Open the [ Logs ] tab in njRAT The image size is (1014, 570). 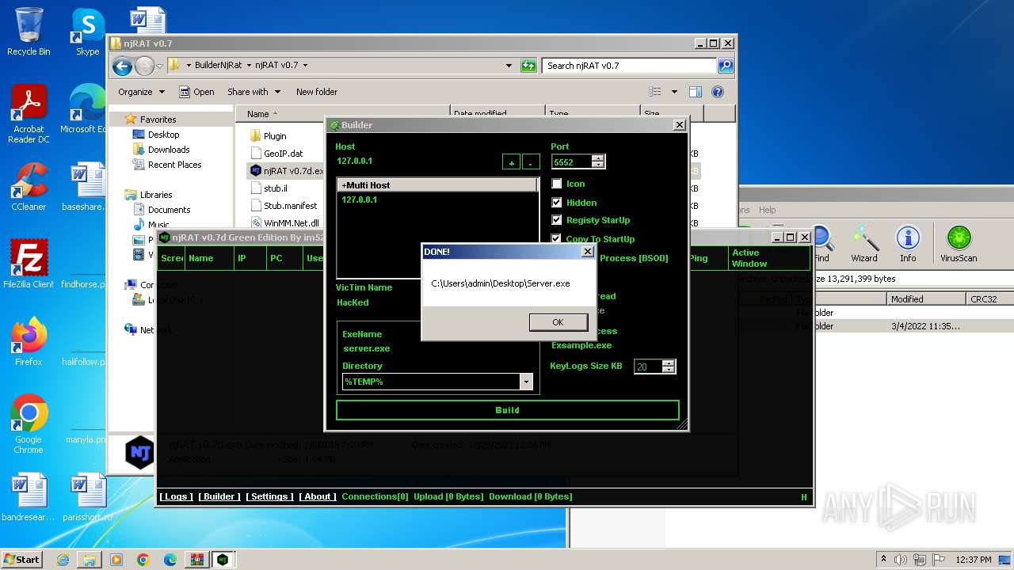click(x=176, y=496)
